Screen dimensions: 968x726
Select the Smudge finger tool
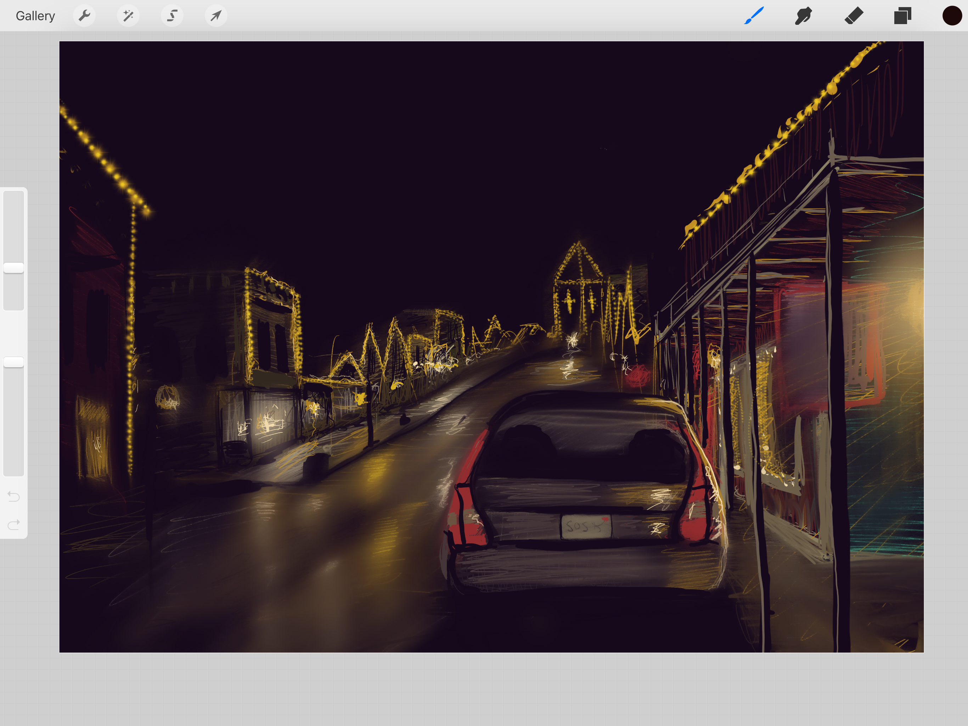804,16
